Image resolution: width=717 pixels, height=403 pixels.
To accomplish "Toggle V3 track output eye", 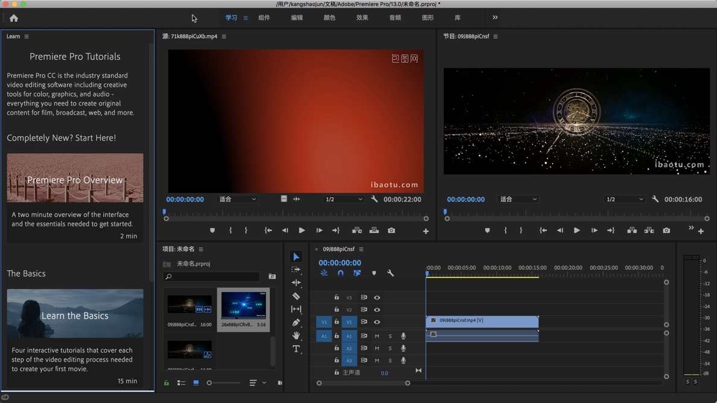I will tap(377, 297).
